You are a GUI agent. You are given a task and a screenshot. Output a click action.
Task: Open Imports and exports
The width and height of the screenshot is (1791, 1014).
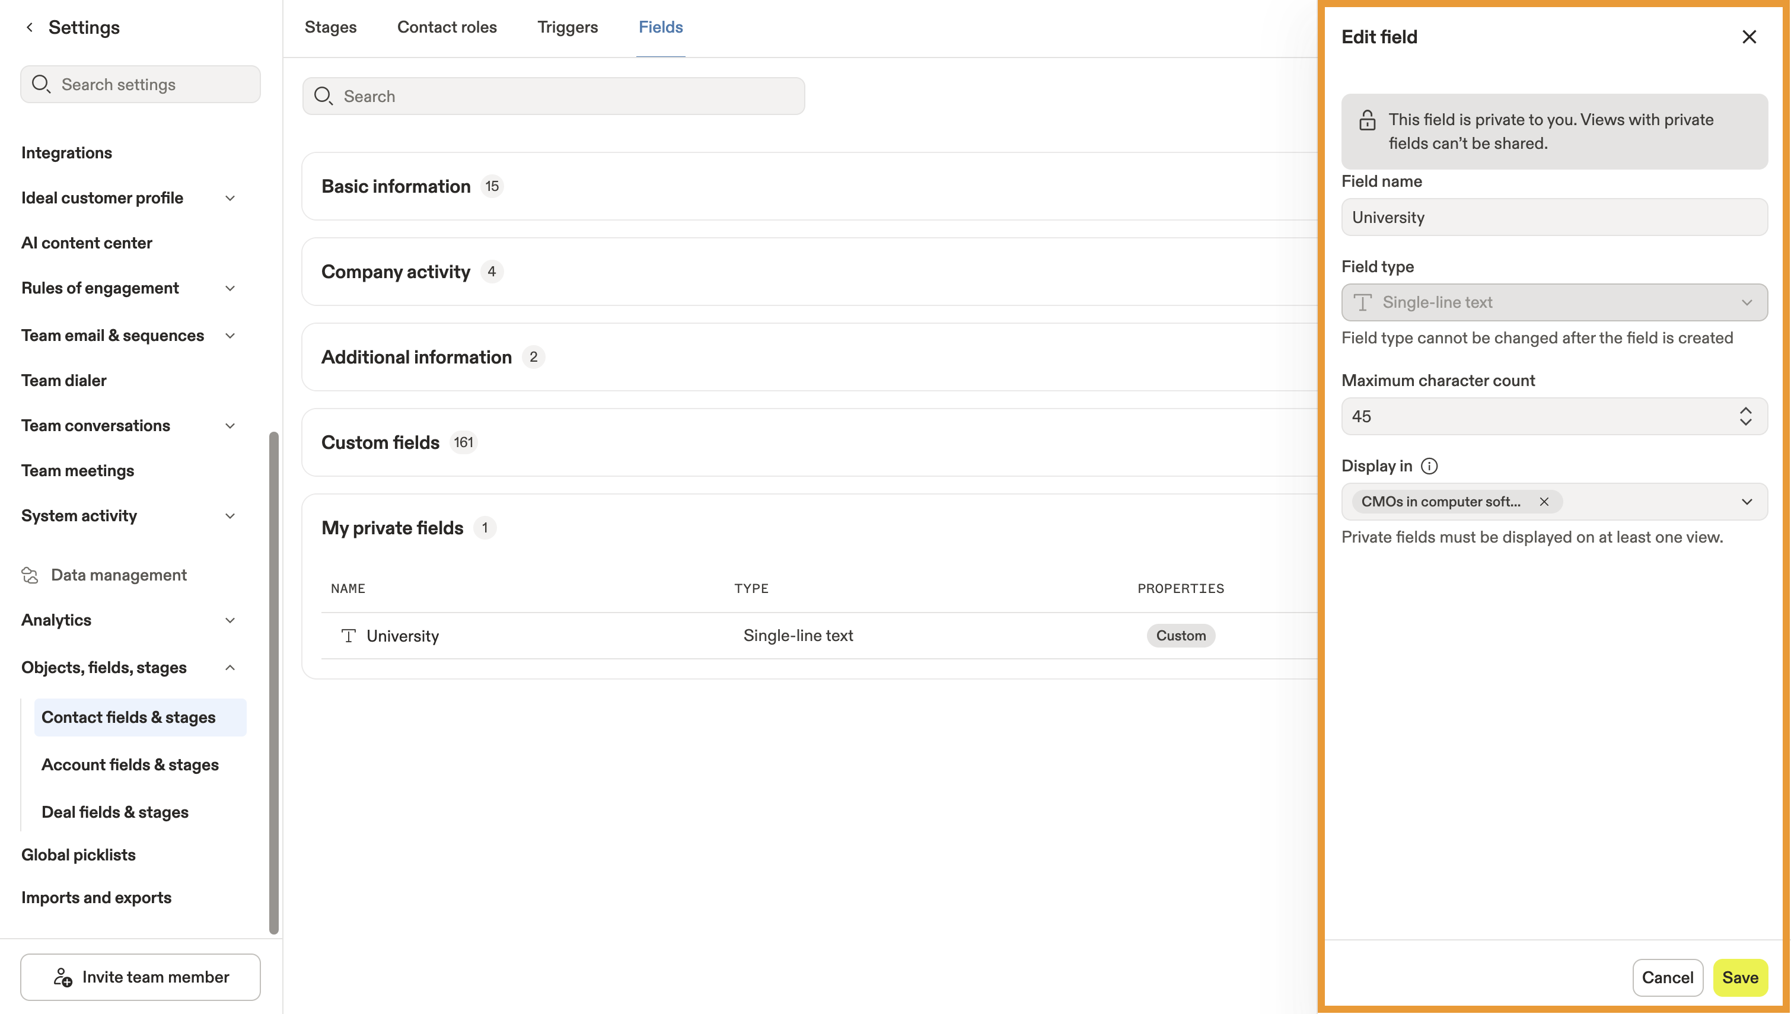point(96,898)
